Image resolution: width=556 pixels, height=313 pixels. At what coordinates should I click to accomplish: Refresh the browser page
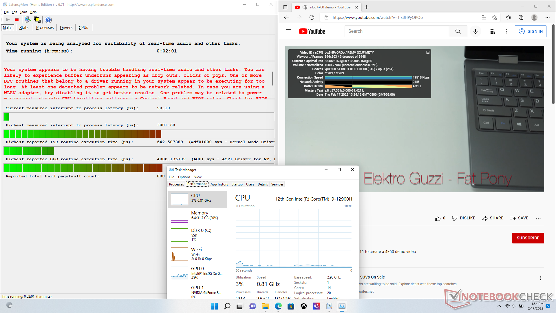point(312,17)
